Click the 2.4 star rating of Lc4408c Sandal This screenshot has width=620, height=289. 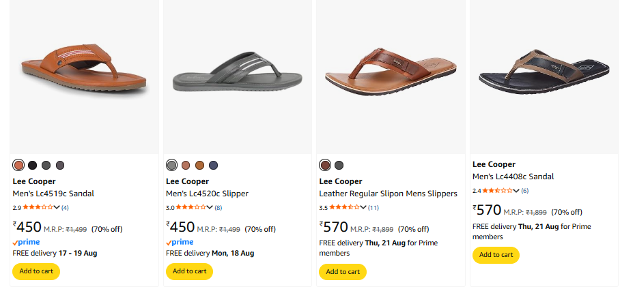(497, 190)
